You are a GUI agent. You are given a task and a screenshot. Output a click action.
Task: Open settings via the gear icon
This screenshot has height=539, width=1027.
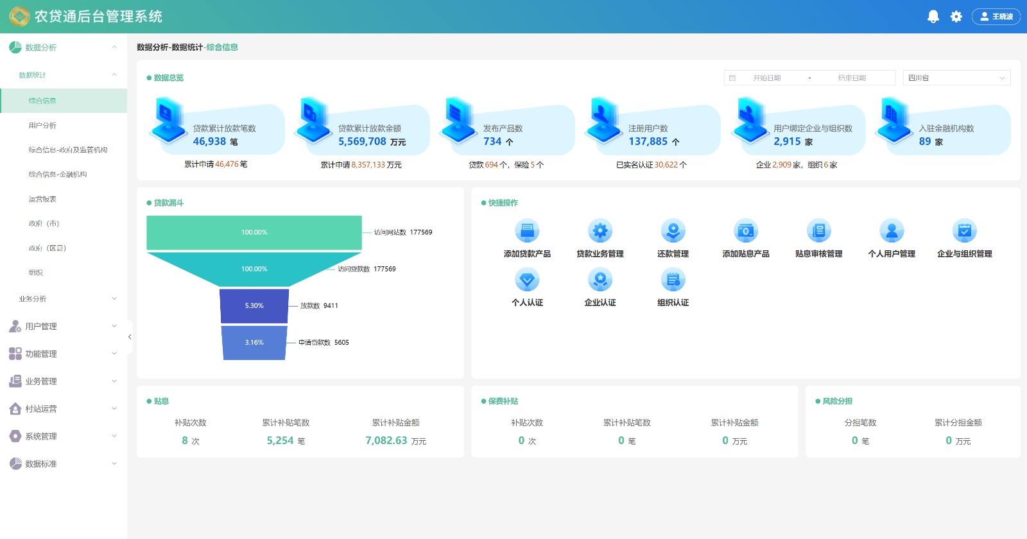tap(956, 17)
